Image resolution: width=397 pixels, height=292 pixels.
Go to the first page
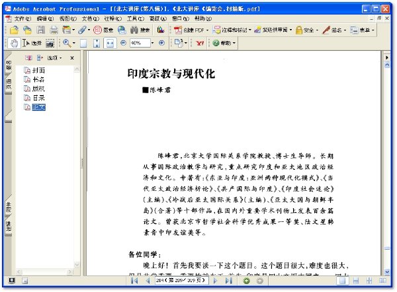pos(134,281)
